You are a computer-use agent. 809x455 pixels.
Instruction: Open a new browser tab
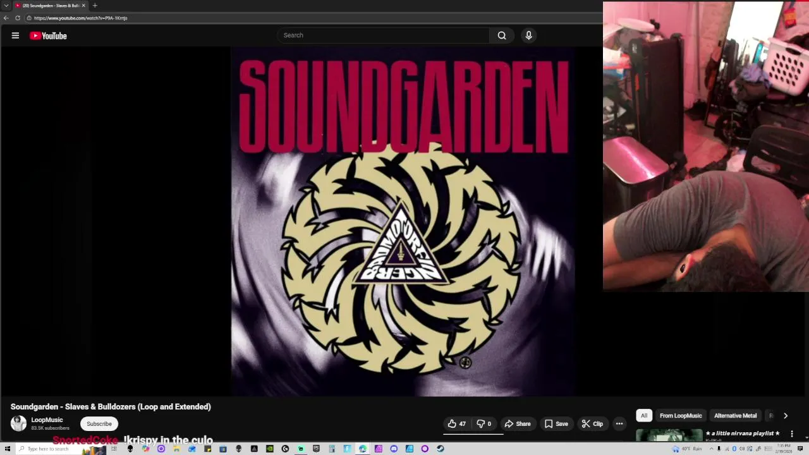pyautogui.click(x=95, y=6)
